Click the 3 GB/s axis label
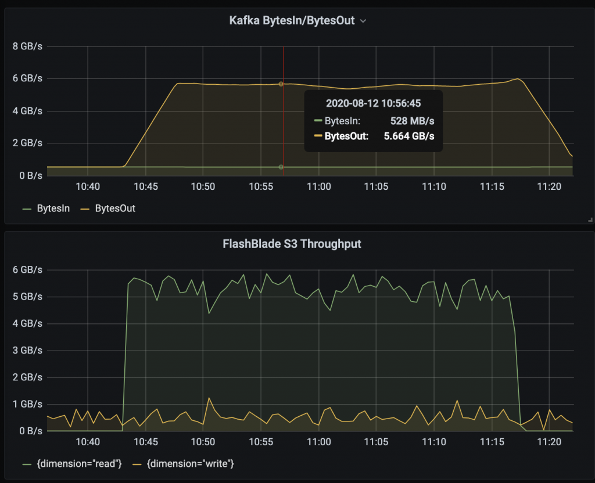The width and height of the screenshot is (595, 483). 27,350
